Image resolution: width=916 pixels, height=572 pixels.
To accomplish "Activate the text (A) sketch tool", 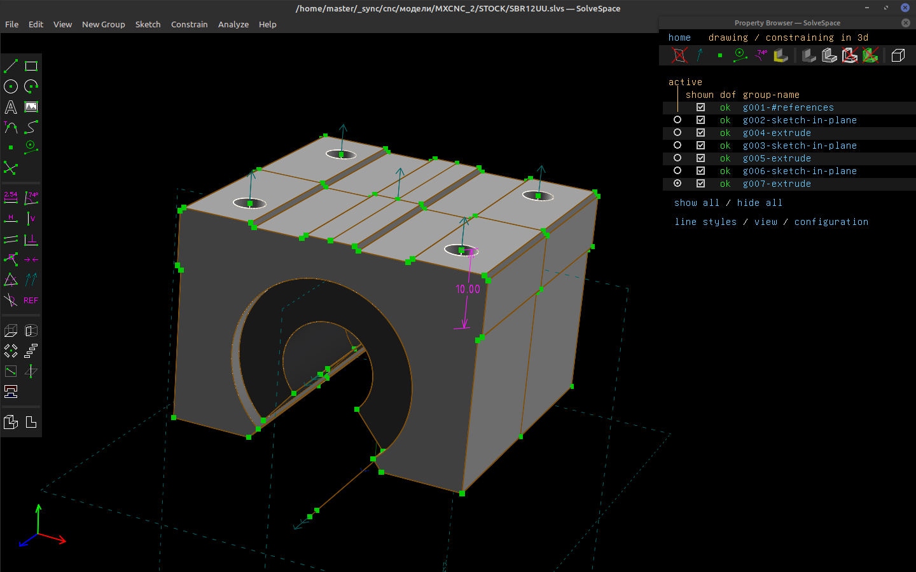I will pos(11,107).
